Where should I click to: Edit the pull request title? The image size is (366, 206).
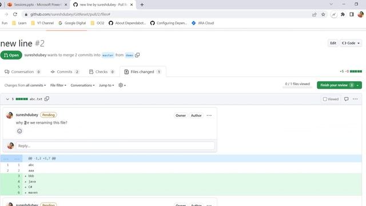pyautogui.click(x=333, y=43)
